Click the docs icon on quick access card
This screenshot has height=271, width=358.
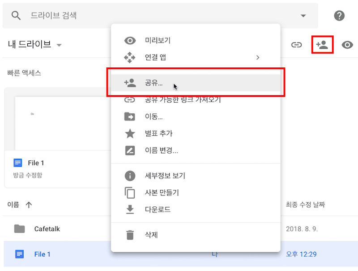18,163
